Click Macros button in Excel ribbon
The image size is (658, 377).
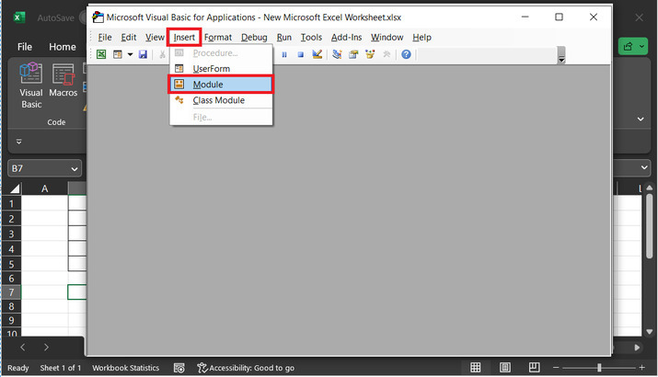click(x=63, y=81)
